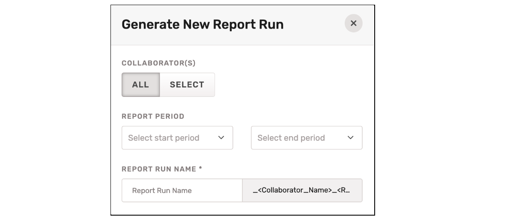The image size is (507, 222).
Task: Focus the Report Run Name input field
Action: 182,190
